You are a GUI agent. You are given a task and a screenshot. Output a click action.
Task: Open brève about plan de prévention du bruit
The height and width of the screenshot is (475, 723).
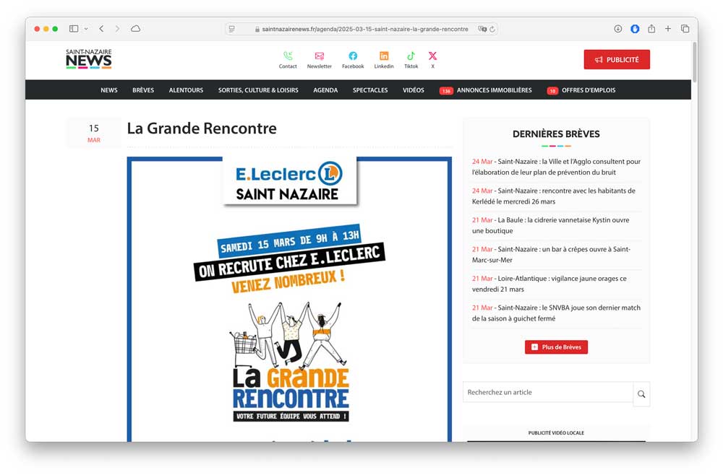tap(556, 167)
